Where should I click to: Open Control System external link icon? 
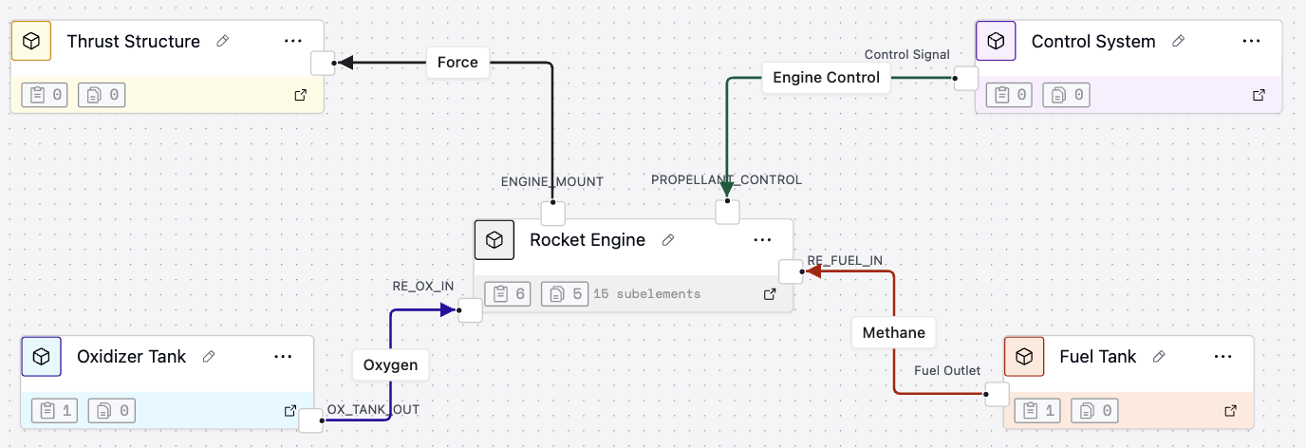click(1259, 95)
